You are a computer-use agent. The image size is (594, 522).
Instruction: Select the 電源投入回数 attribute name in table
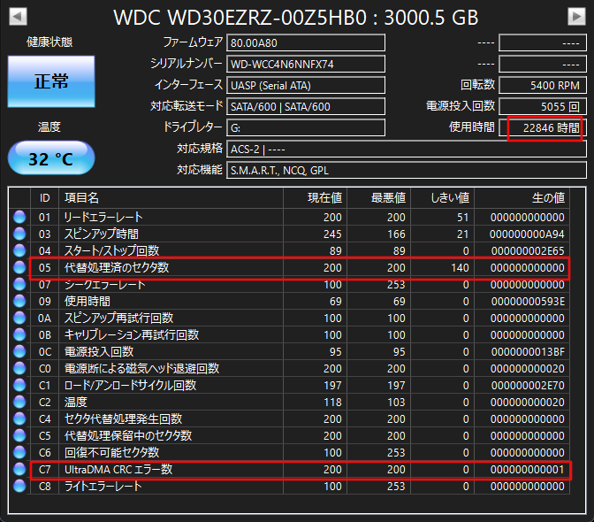click(99, 351)
